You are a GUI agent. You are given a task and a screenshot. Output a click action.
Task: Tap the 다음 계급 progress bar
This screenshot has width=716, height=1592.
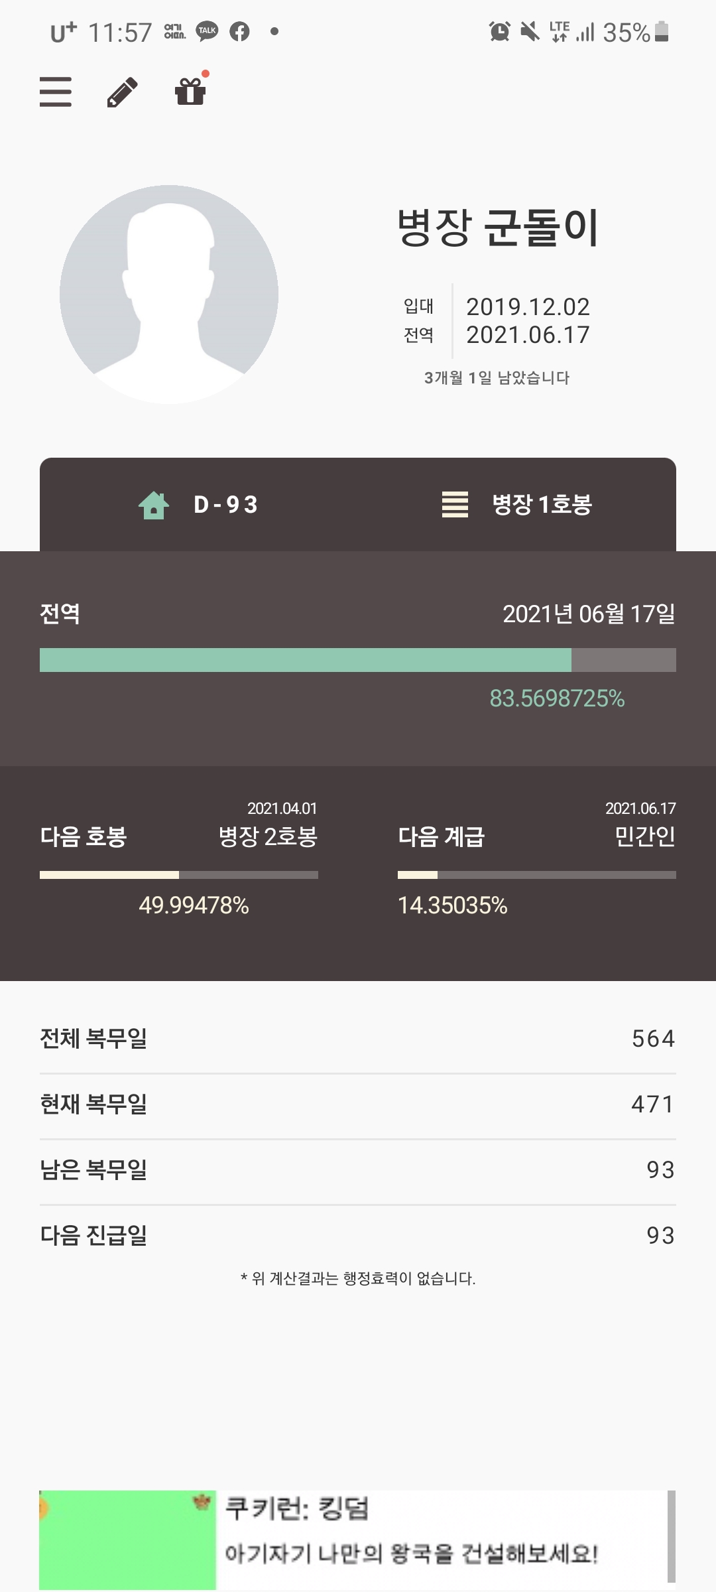(x=537, y=875)
